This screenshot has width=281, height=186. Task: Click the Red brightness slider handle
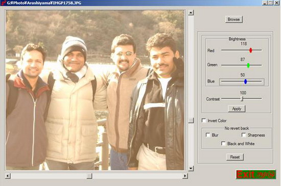[251, 50]
